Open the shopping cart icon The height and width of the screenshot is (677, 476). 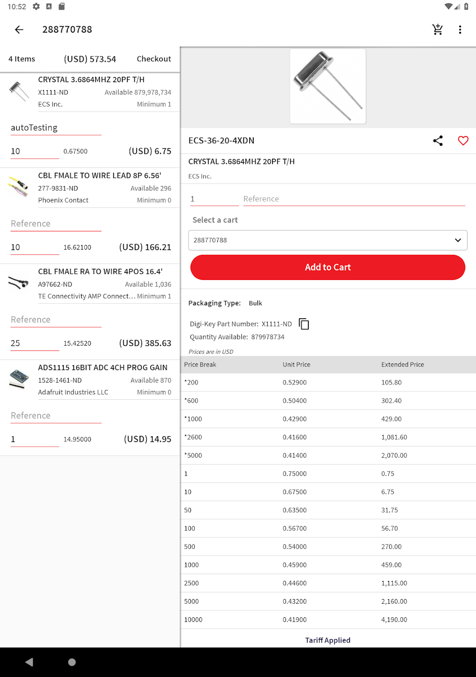pos(437,29)
